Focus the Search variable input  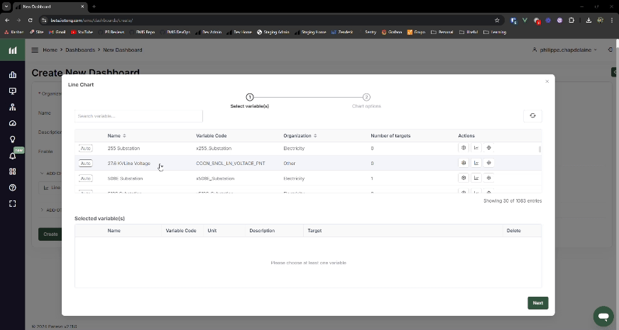pyautogui.click(x=138, y=115)
